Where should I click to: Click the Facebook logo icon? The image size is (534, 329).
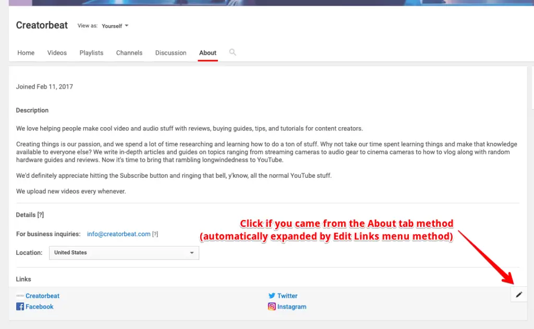click(x=20, y=307)
